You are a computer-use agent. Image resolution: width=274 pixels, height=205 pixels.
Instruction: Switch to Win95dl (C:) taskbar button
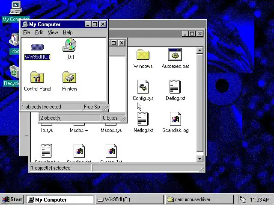(129, 199)
